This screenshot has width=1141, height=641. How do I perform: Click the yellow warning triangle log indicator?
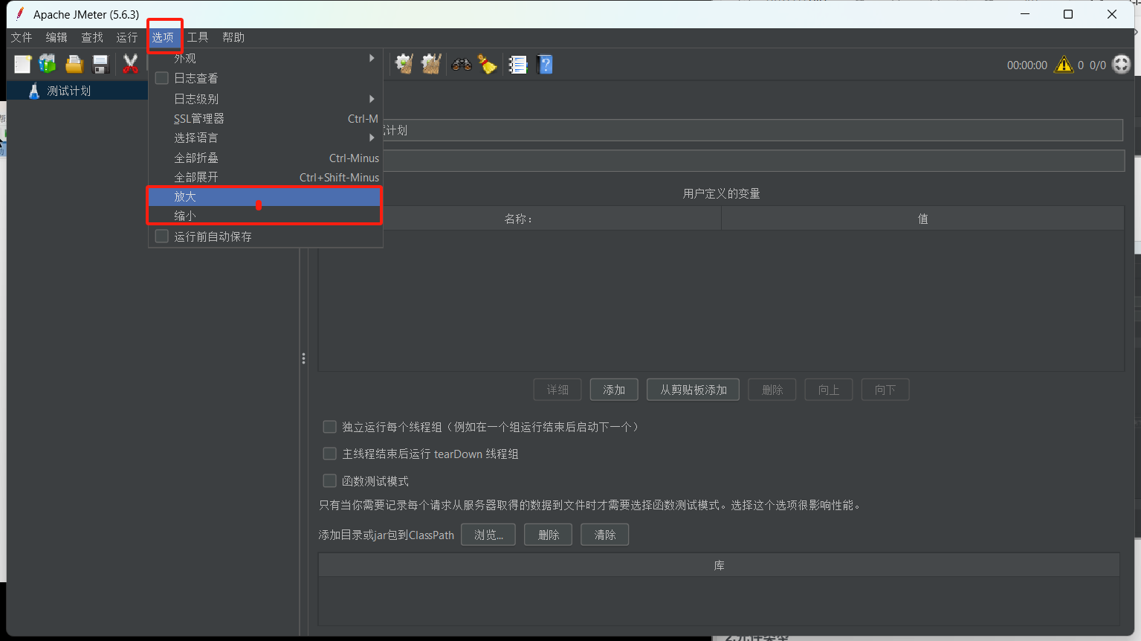coord(1064,65)
